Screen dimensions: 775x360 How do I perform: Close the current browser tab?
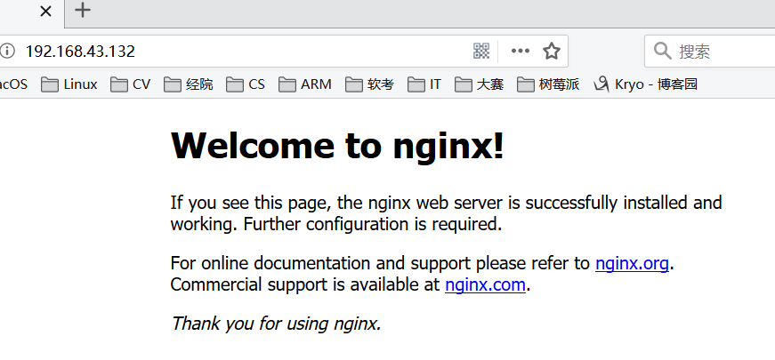(x=45, y=11)
